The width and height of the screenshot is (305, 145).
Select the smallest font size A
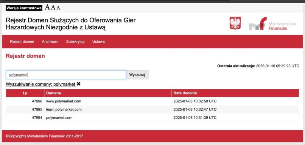click(58, 8)
